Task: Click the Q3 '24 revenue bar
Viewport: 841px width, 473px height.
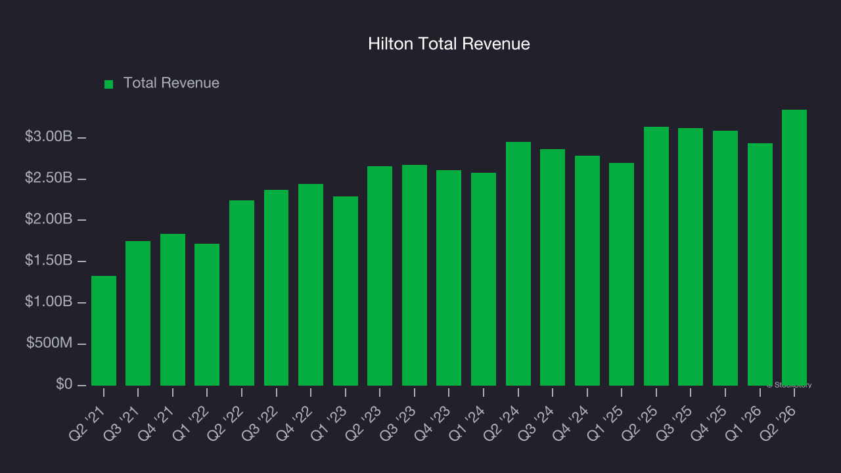Action: click(553, 267)
